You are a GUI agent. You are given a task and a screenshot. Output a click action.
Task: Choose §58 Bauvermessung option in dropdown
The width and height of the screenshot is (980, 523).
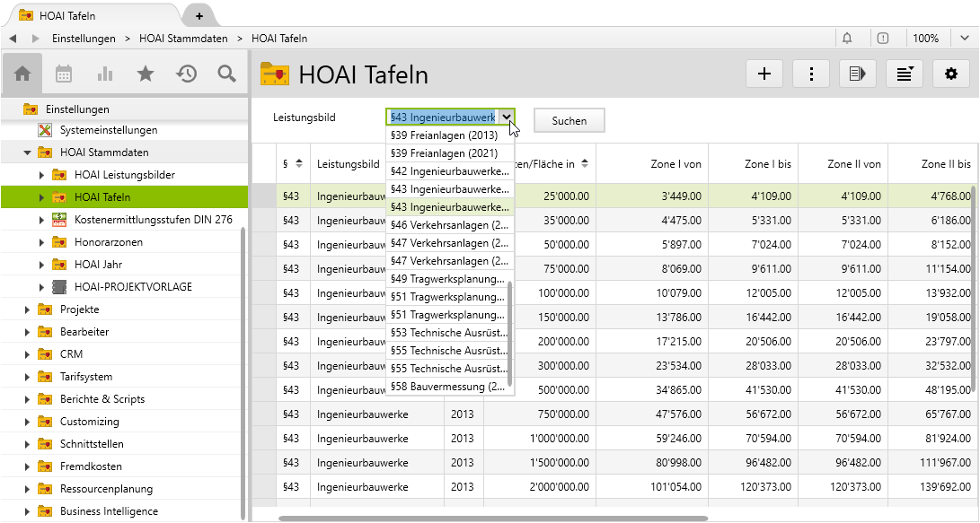tap(447, 387)
